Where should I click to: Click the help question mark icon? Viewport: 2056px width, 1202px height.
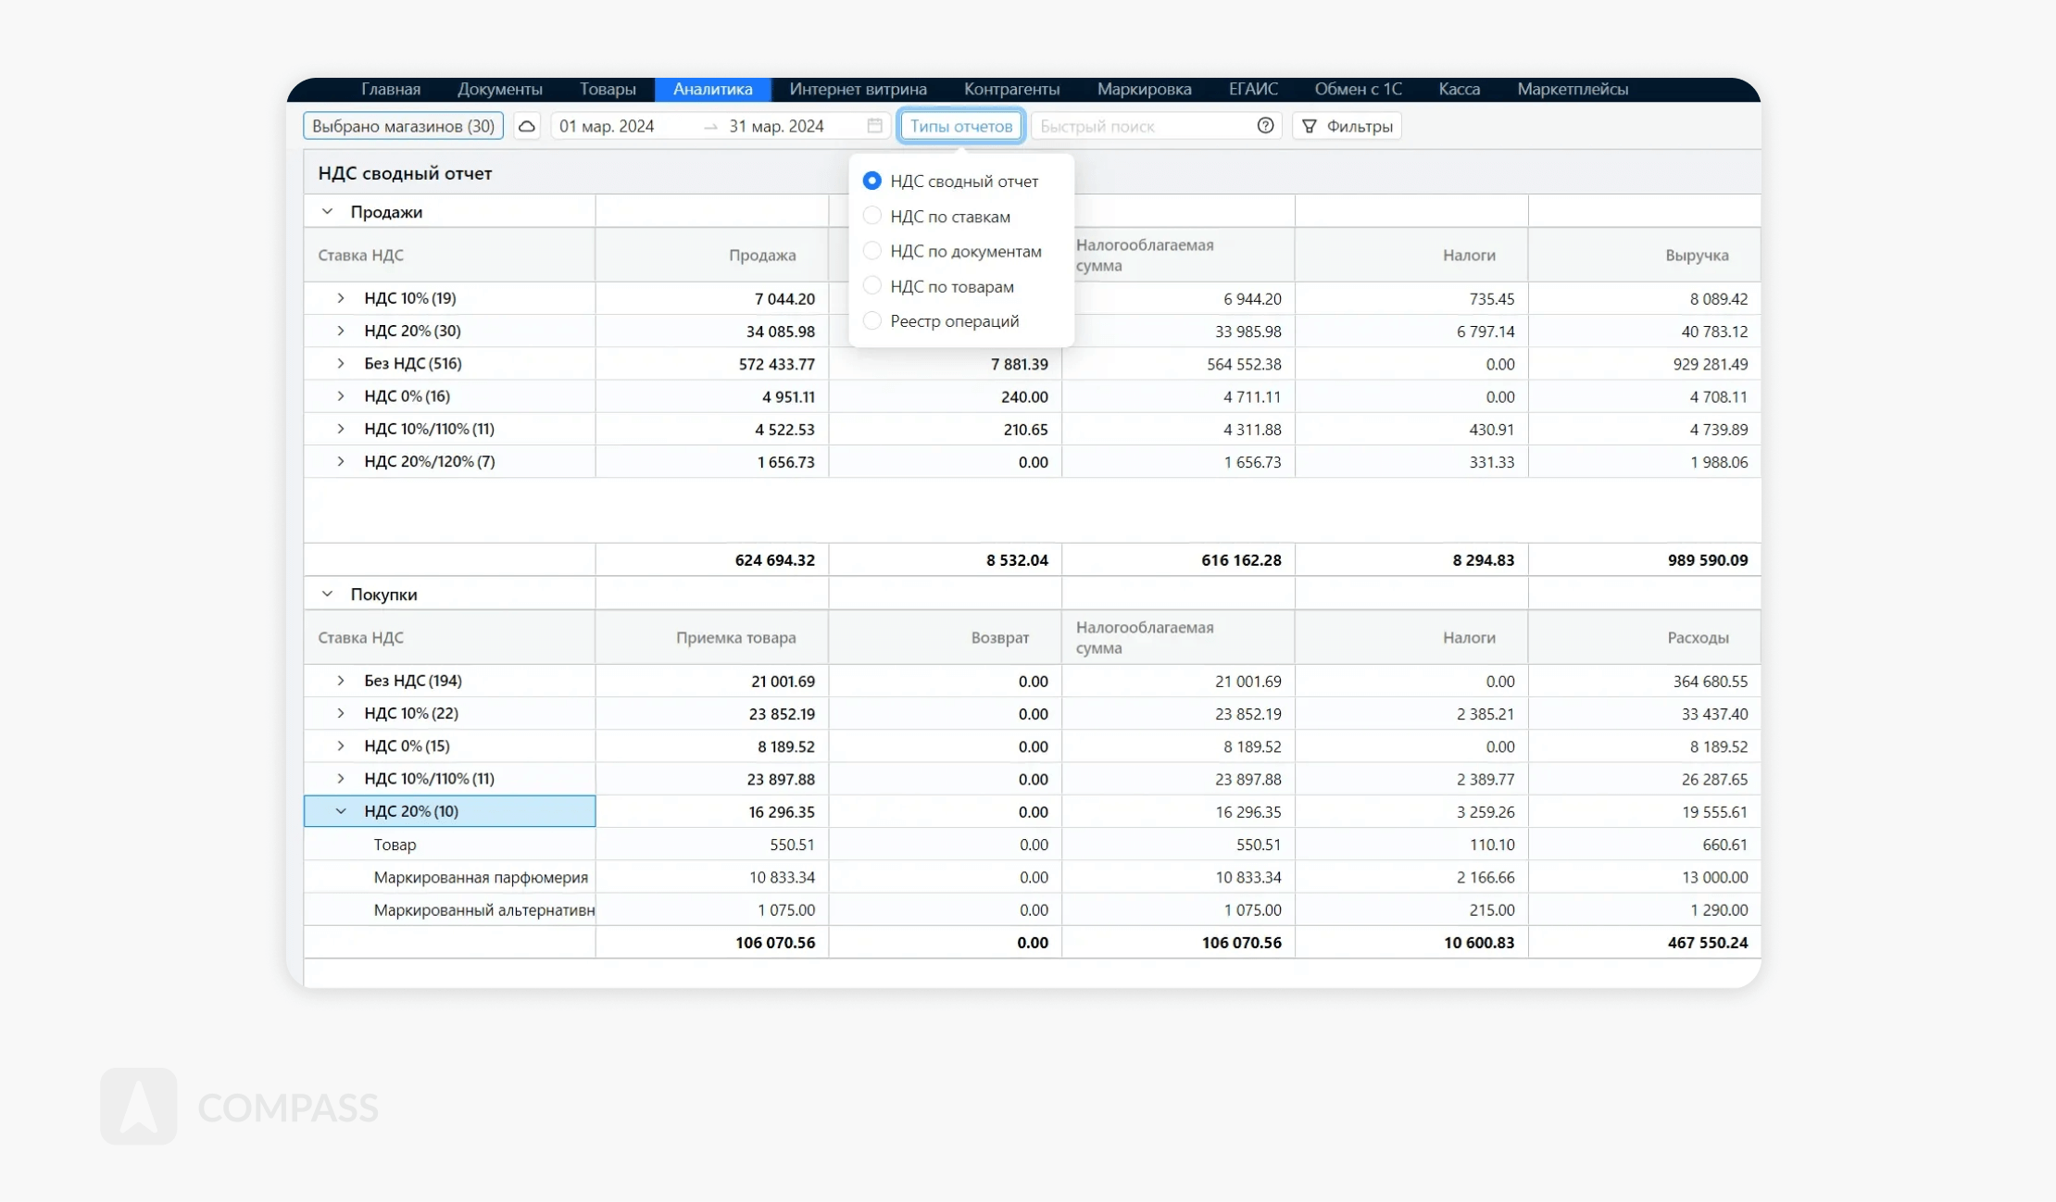1265,126
